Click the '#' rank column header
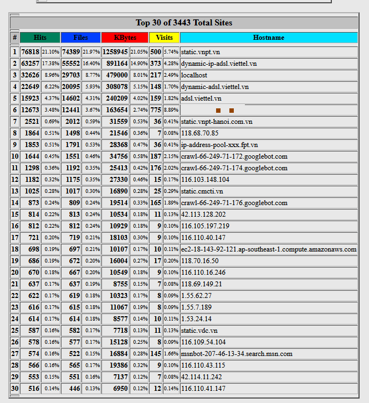 (14, 38)
